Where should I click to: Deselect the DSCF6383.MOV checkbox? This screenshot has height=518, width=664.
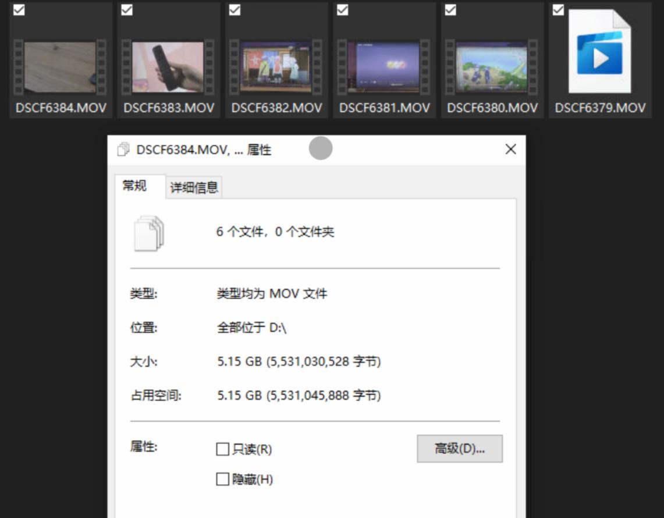click(127, 9)
